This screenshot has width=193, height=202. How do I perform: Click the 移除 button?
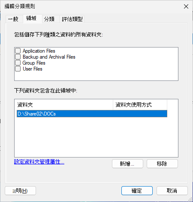point(162,163)
